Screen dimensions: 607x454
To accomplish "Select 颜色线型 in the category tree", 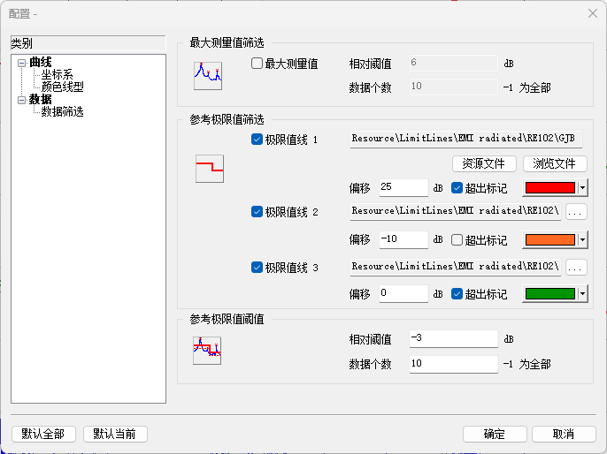I will click(x=63, y=87).
